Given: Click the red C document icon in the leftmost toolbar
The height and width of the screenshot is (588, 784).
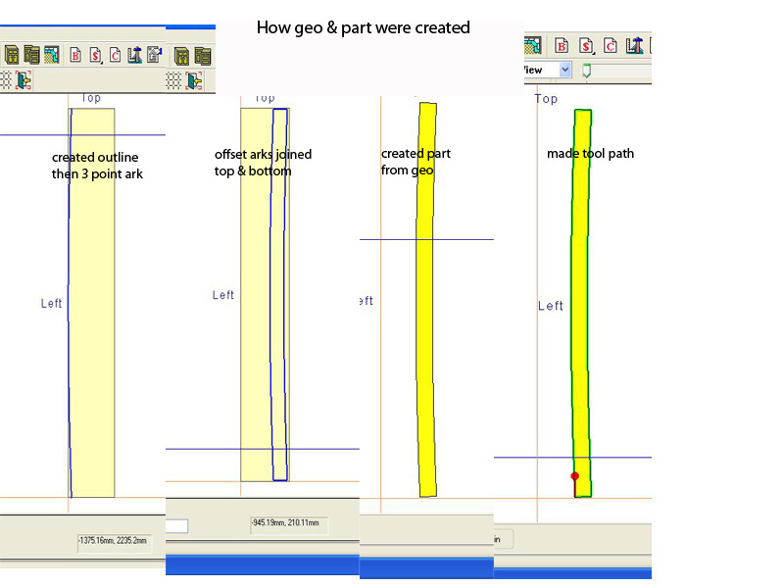Looking at the screenshot, I should pos(116,54).
